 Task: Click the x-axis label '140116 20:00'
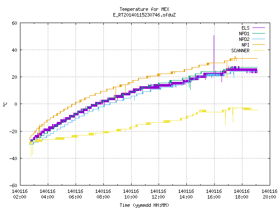(x=269, y=194)
